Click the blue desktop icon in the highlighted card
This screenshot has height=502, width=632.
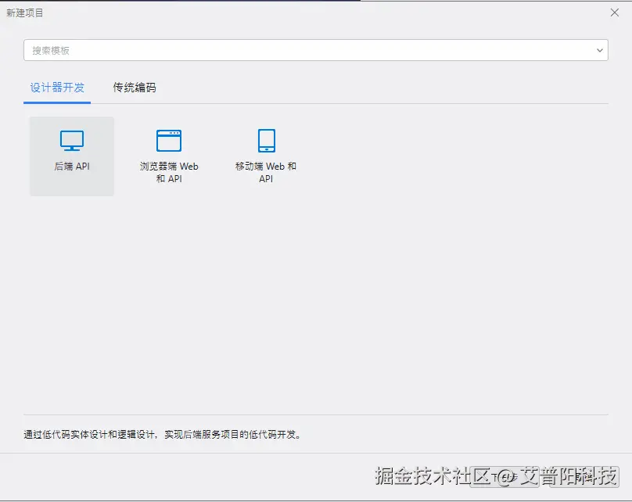(71, 139)
